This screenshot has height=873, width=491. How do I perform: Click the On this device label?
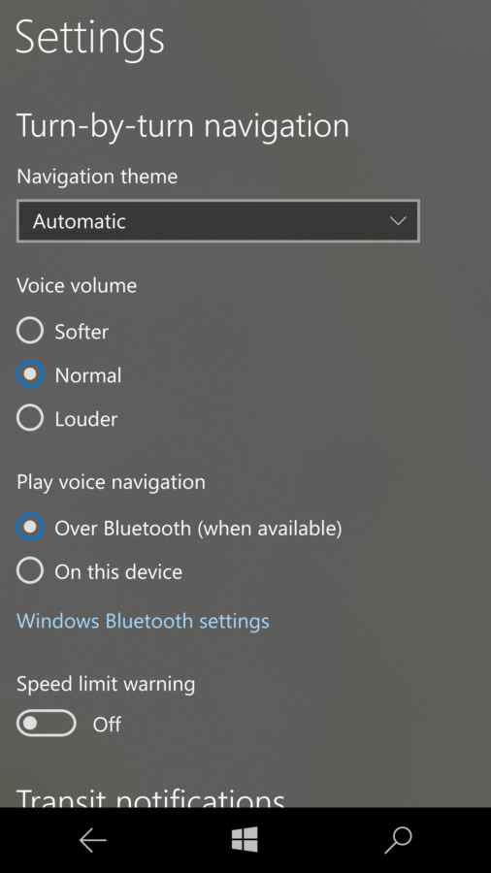118,571
